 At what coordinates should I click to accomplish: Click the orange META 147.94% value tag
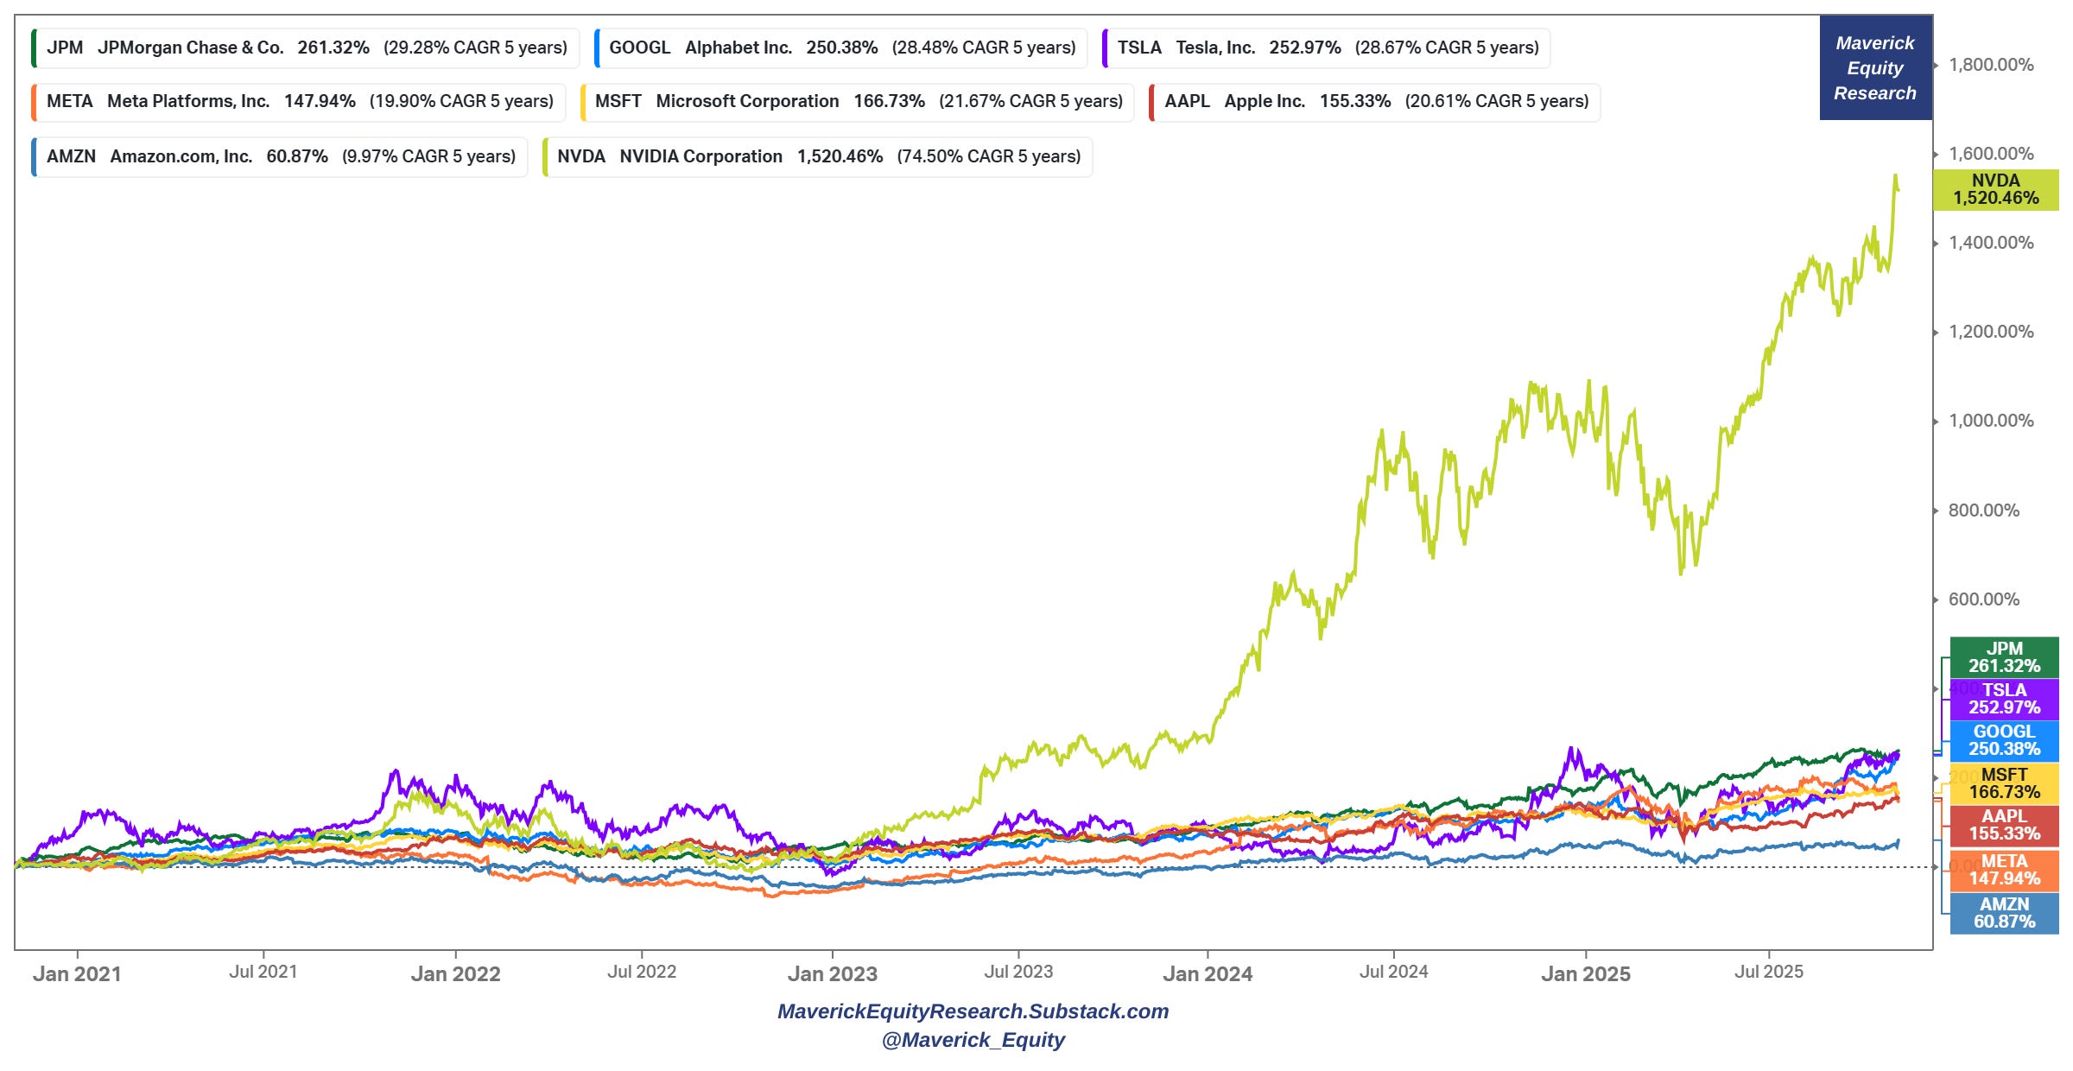2004,871
